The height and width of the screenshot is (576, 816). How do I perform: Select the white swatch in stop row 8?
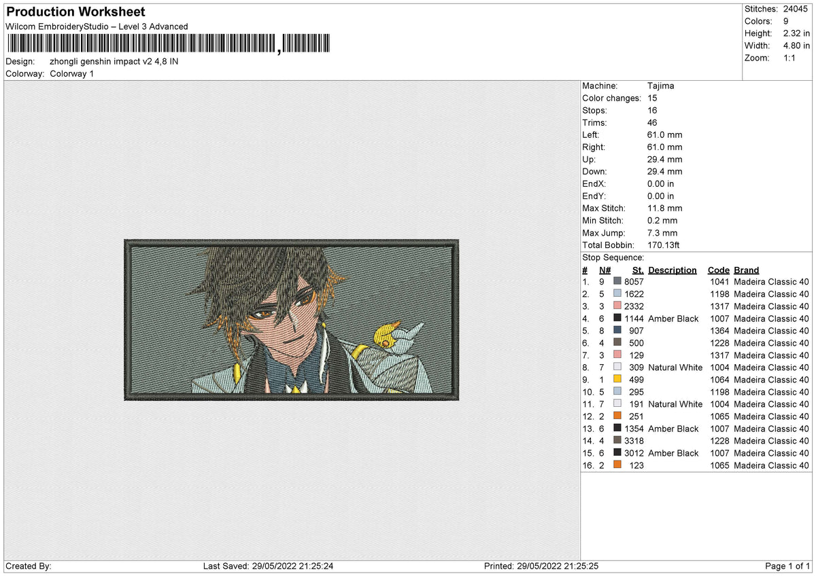point(617,367)
